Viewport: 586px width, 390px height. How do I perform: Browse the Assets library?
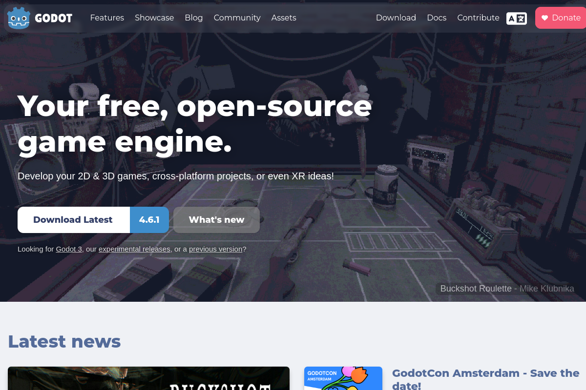[284, 18]
